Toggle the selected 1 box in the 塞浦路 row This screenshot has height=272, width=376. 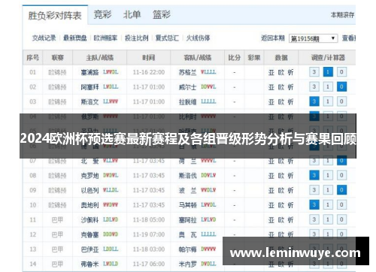tap(328, 72)
